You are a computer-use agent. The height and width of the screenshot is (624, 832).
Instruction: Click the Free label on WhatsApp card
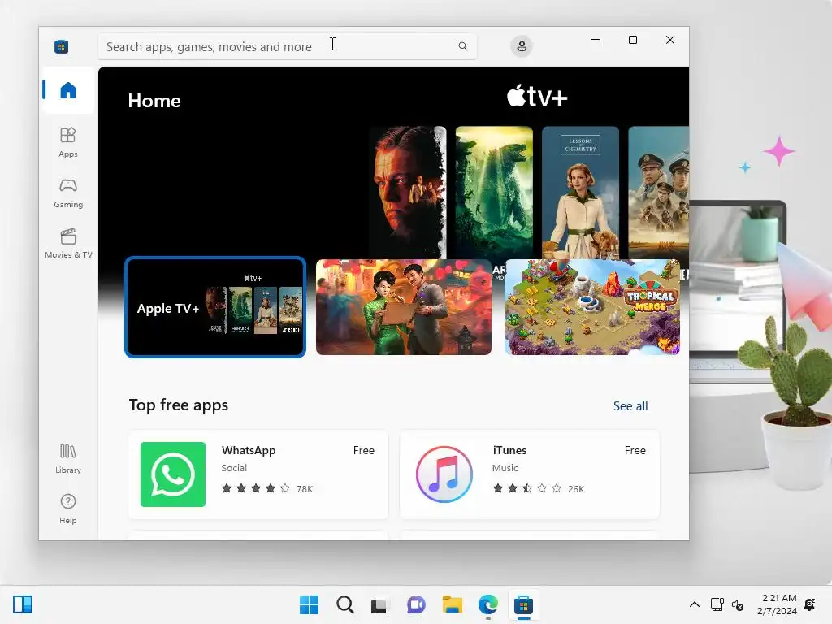click(x=363, y=450)
